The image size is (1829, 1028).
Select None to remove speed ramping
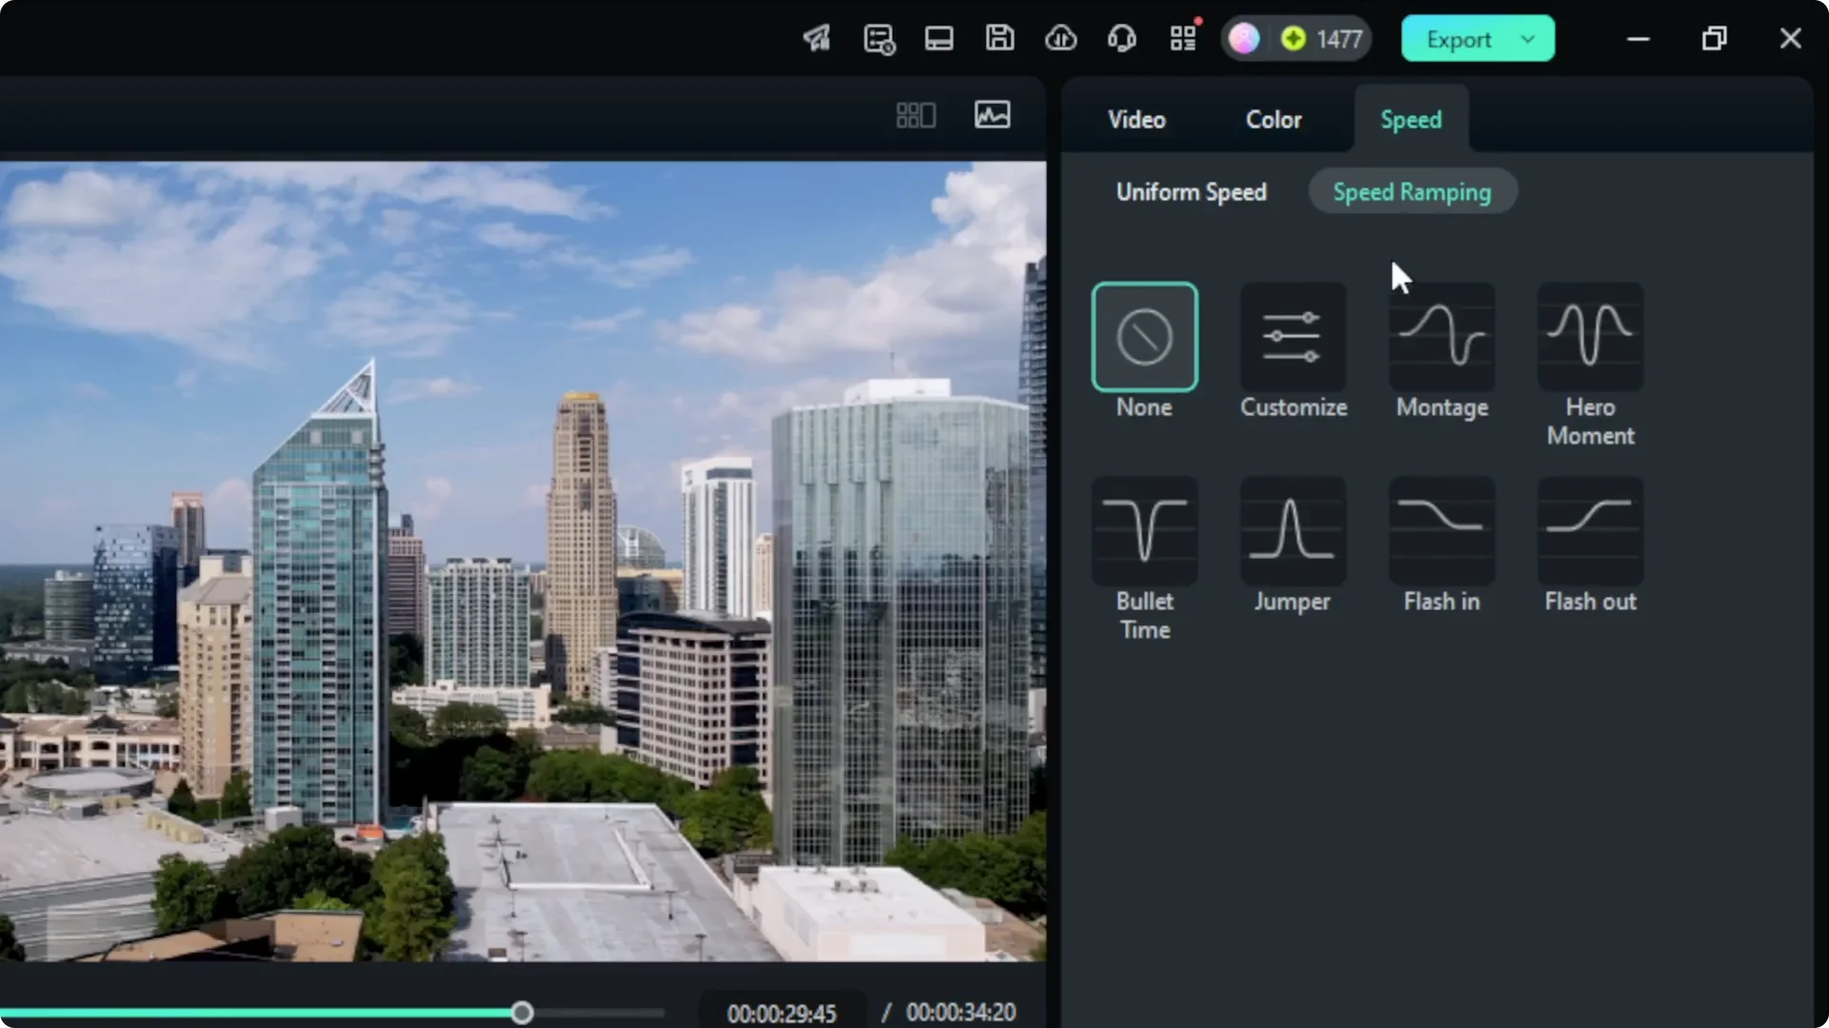(1144, 336)
